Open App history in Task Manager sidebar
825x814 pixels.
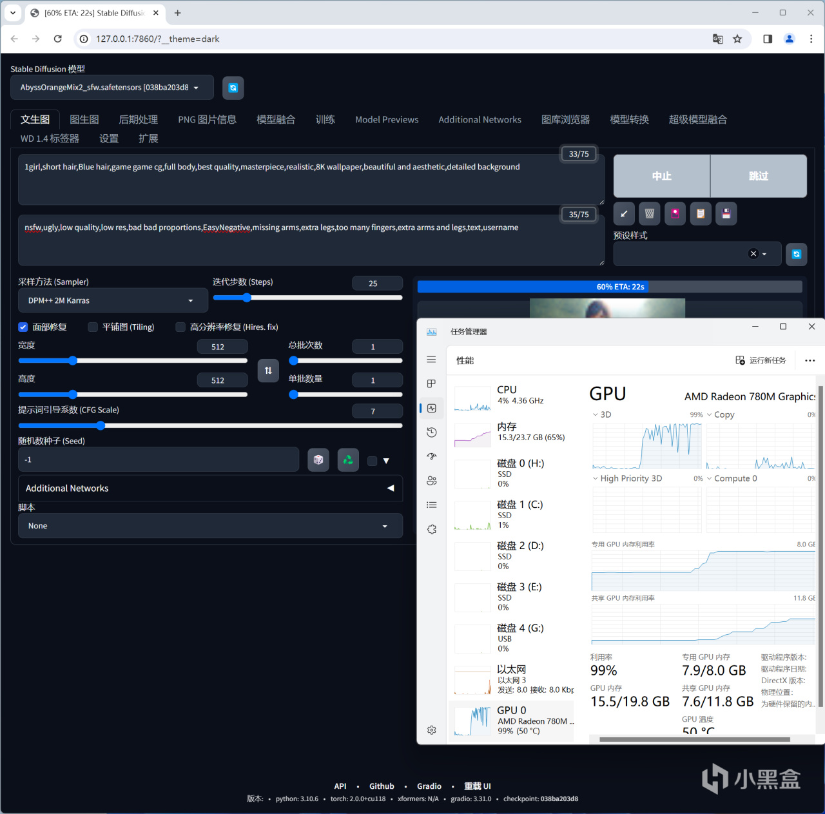tap(432, 432)
